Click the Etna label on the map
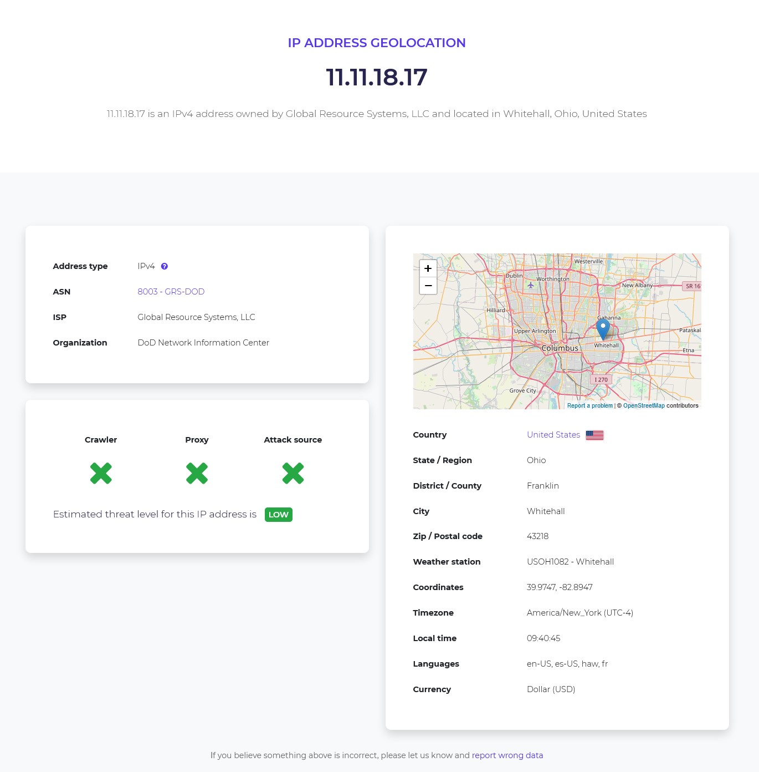 [689, 350]
